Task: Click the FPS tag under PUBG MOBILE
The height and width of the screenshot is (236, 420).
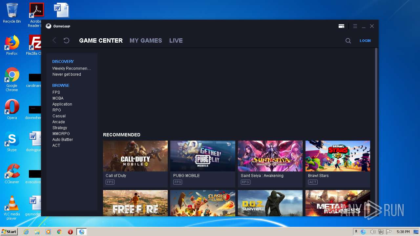Action: coord(178,182)
